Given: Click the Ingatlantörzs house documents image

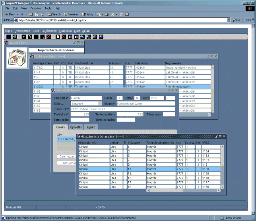Looking at the screenshot, I should pyautogui.click(x=17, y=58).
